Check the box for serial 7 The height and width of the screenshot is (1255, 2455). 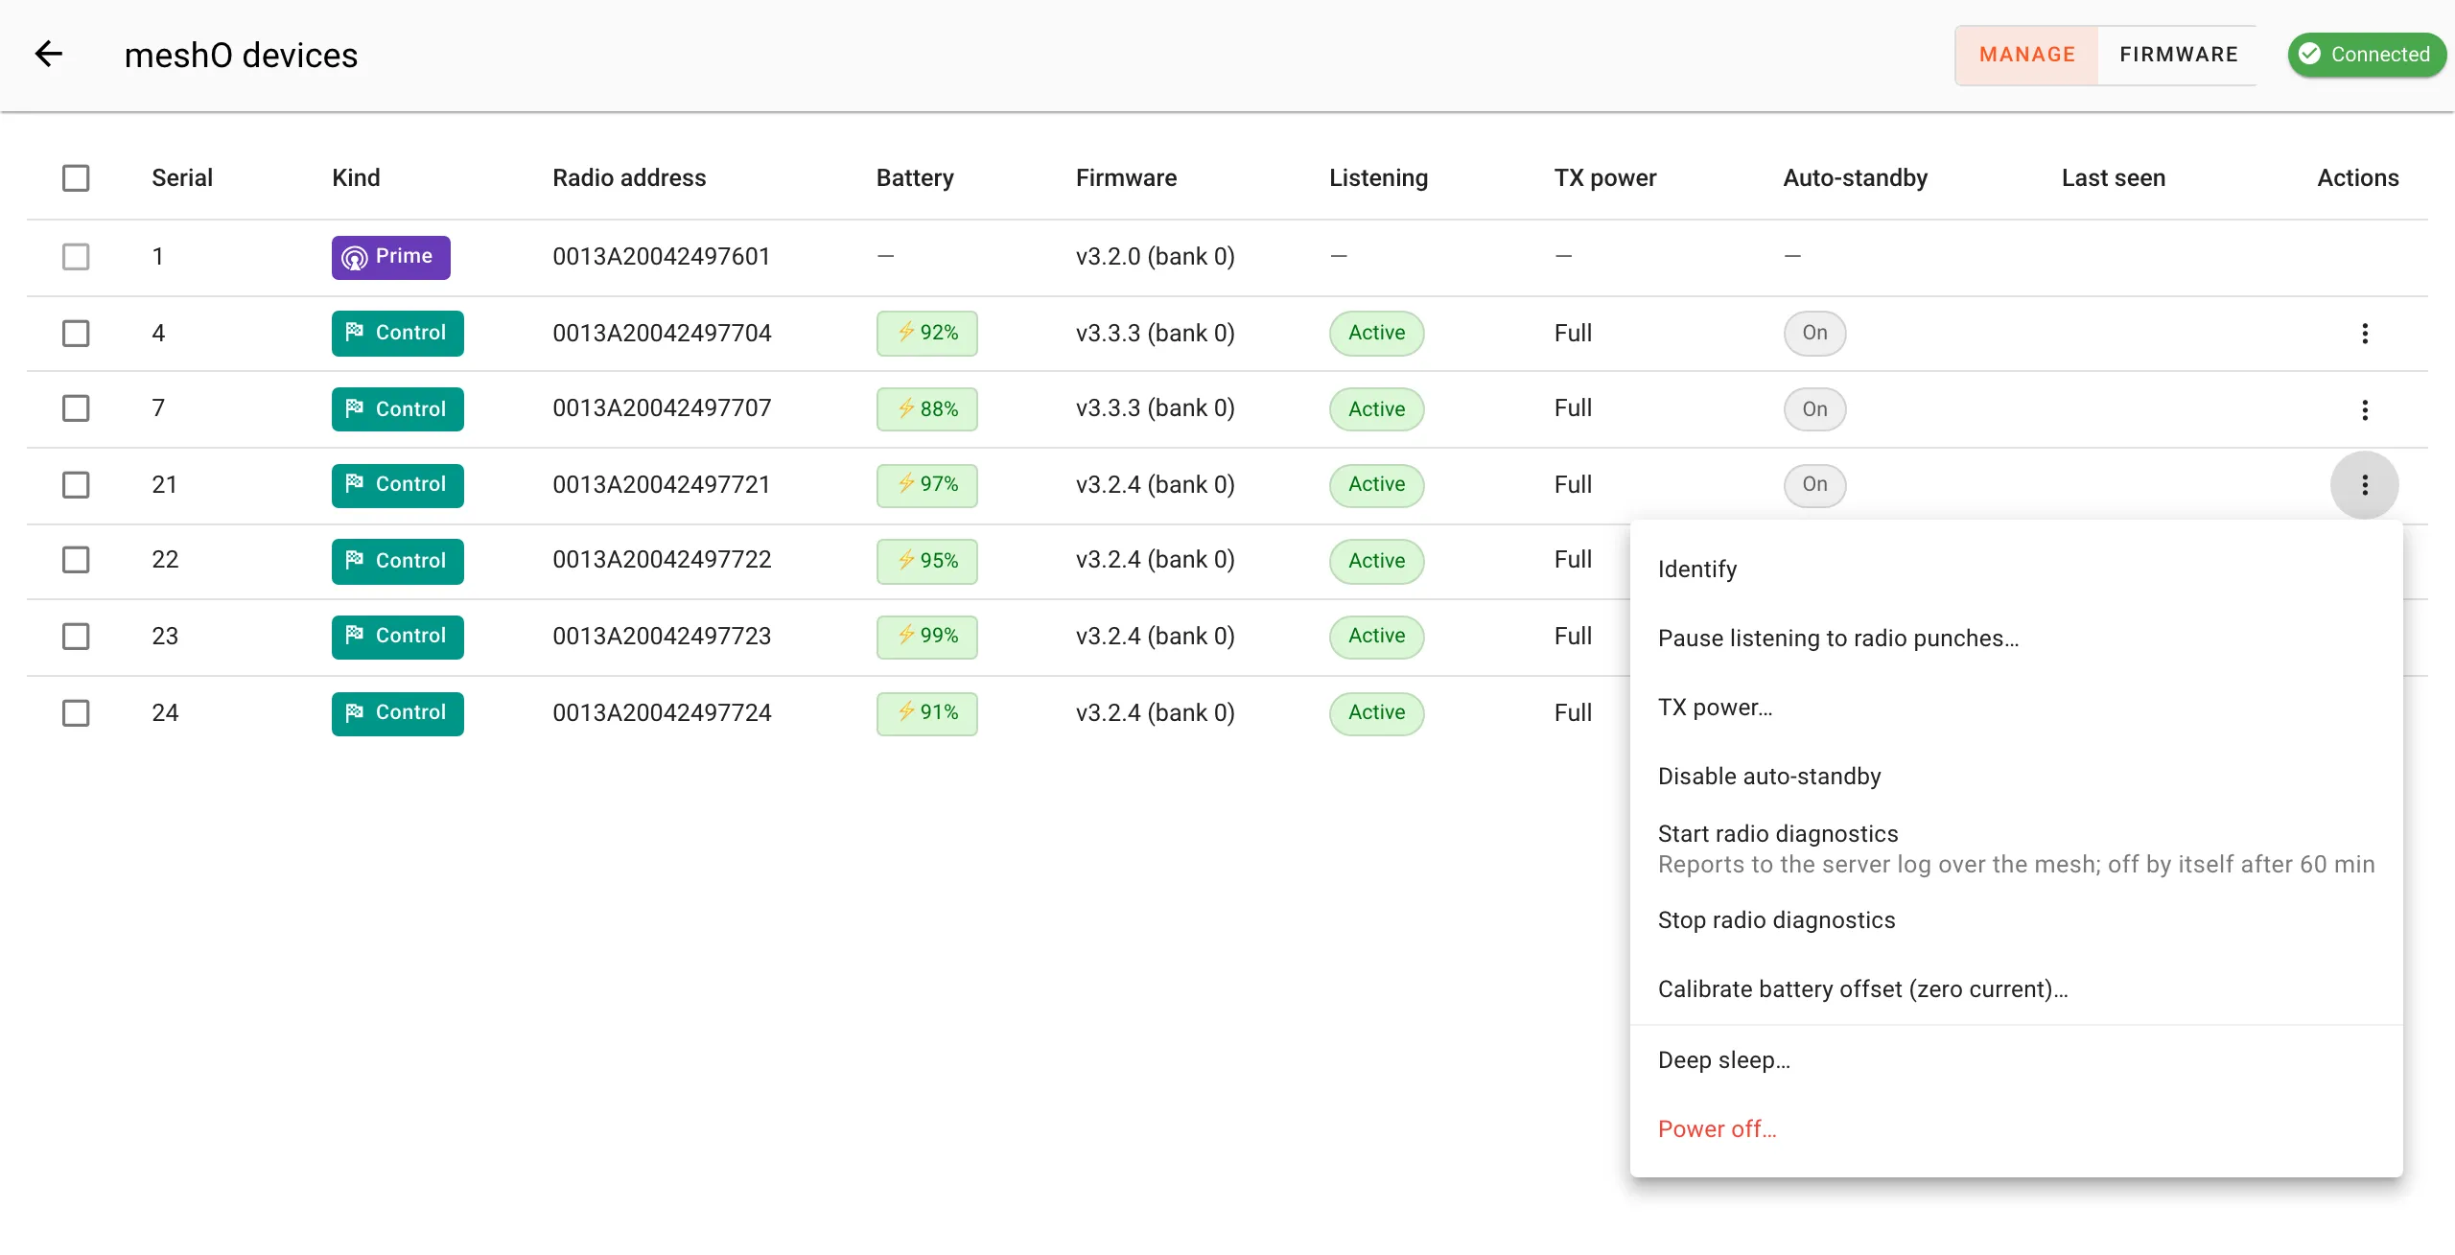[x=76, y=408]
